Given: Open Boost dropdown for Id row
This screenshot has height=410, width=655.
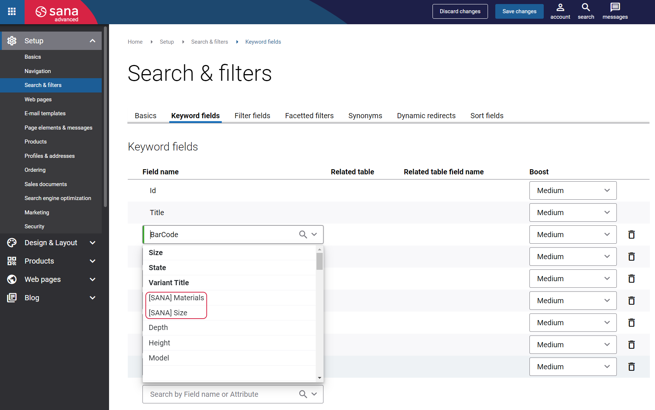Looking at the screenshot, I should coord(573,191).
